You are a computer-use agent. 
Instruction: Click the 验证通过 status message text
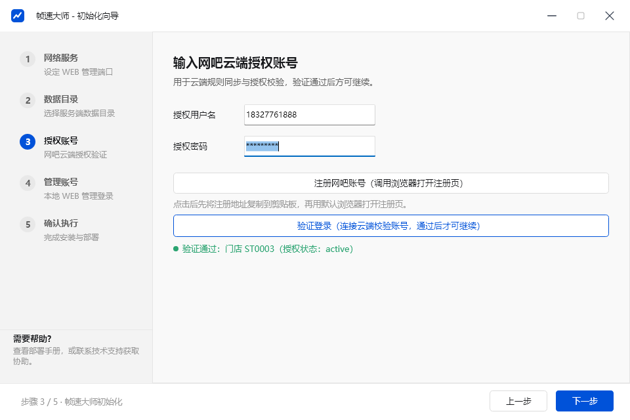point(267,249)
